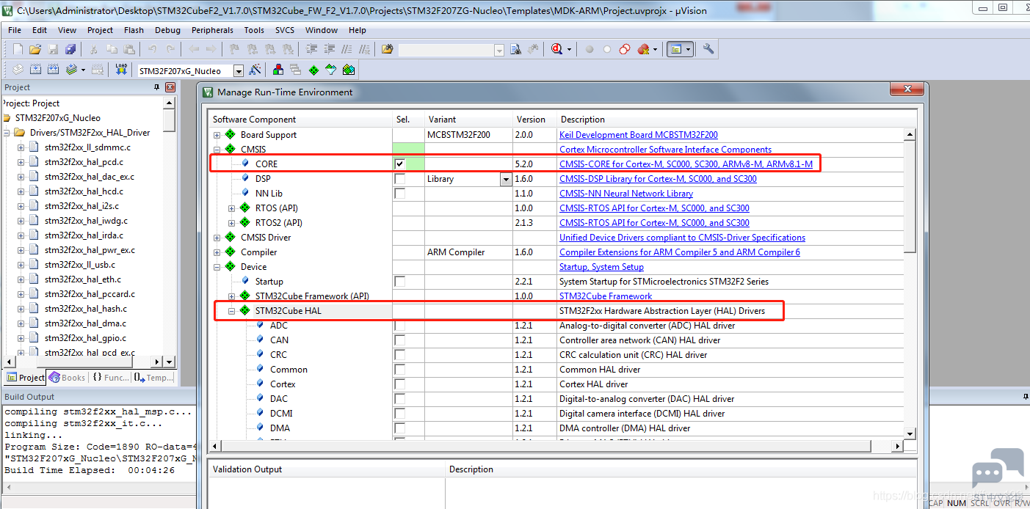Enable the DSP component checkbox
Viewport: 1030px width, 509px height.
pyautogui.click(x=400, y=179)
